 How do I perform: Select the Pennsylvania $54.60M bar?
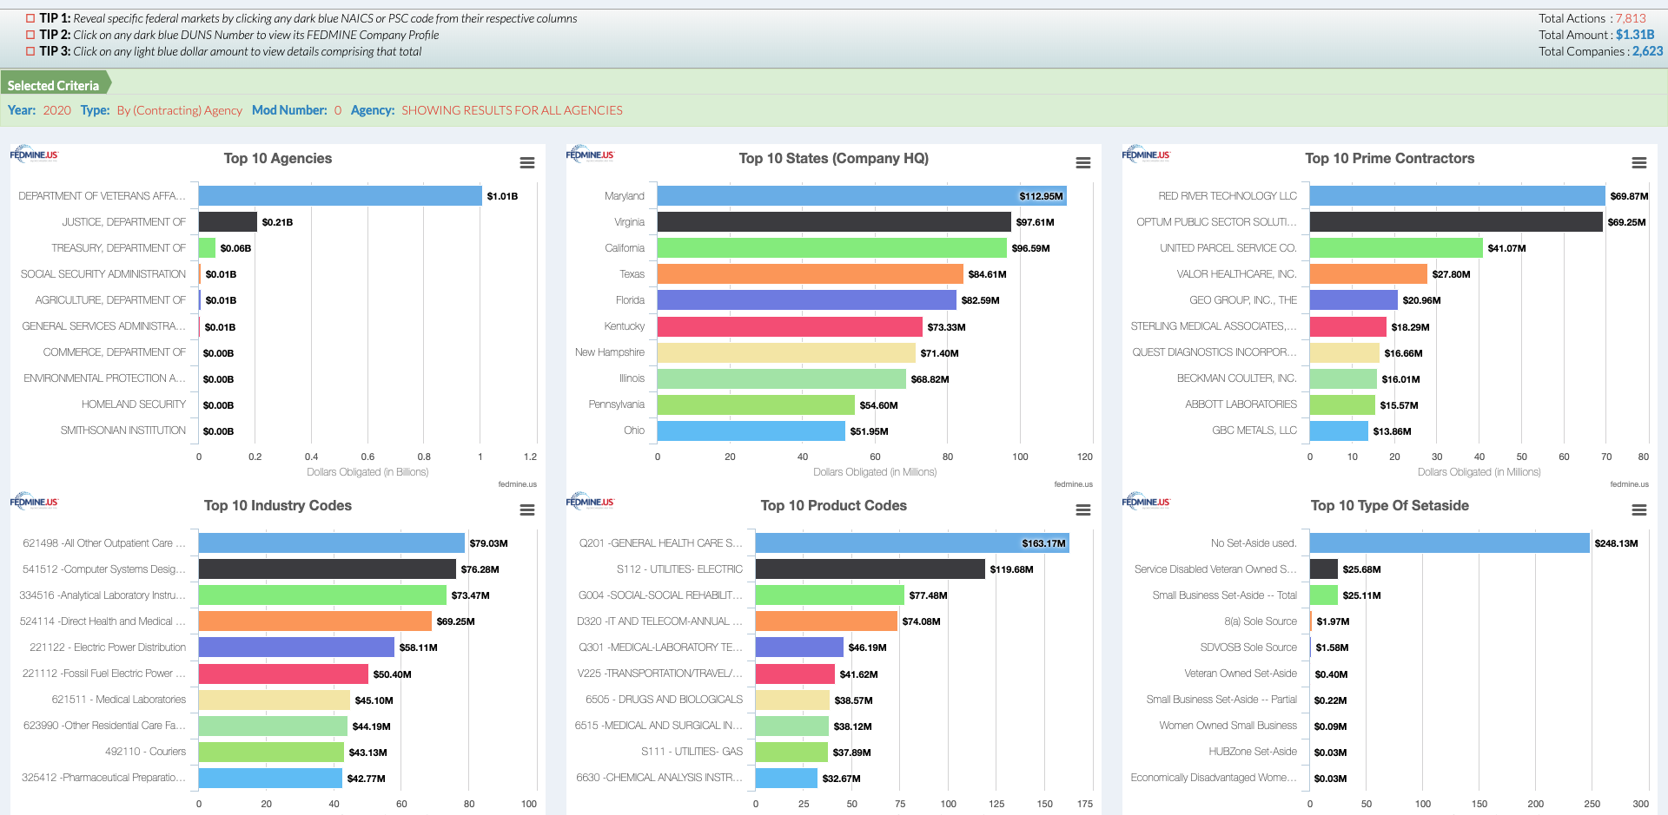(756, 404)
